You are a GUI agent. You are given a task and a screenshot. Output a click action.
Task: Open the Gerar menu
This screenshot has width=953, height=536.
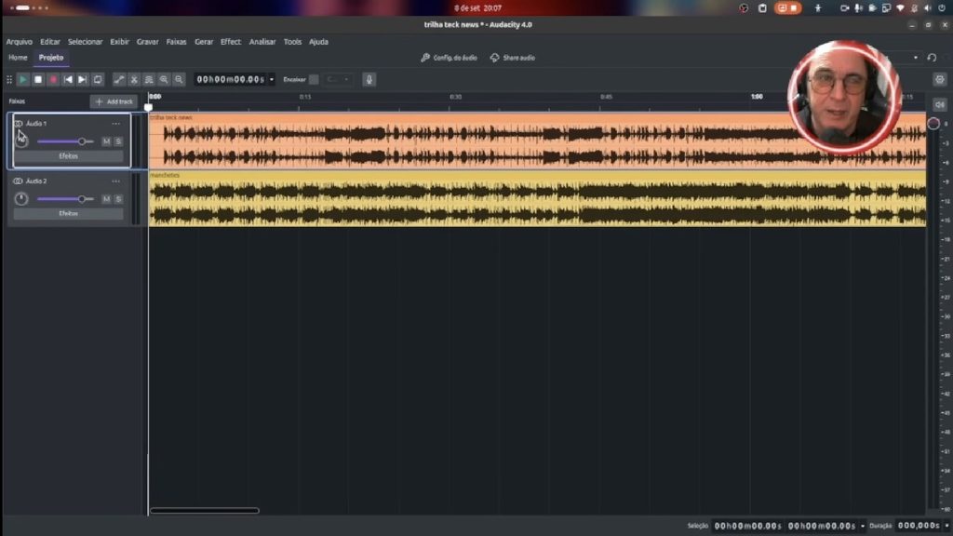[x=204, y=42]
